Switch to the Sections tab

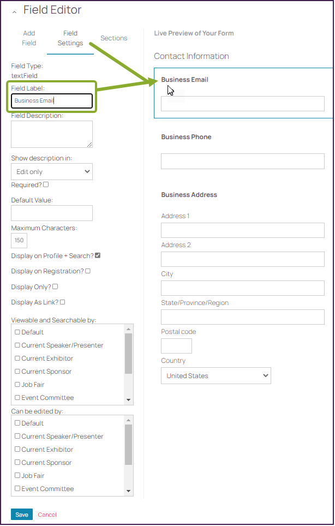pyautogui.click(x=113, y=38)
